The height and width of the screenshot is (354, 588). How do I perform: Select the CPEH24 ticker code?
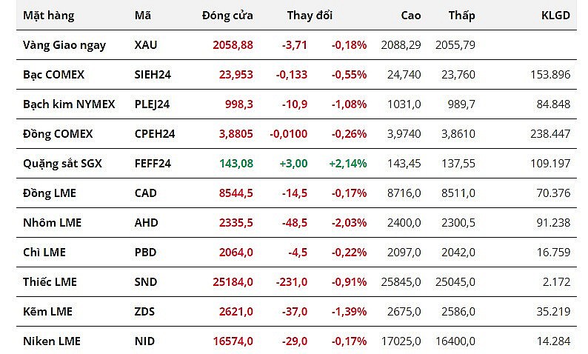153,134
